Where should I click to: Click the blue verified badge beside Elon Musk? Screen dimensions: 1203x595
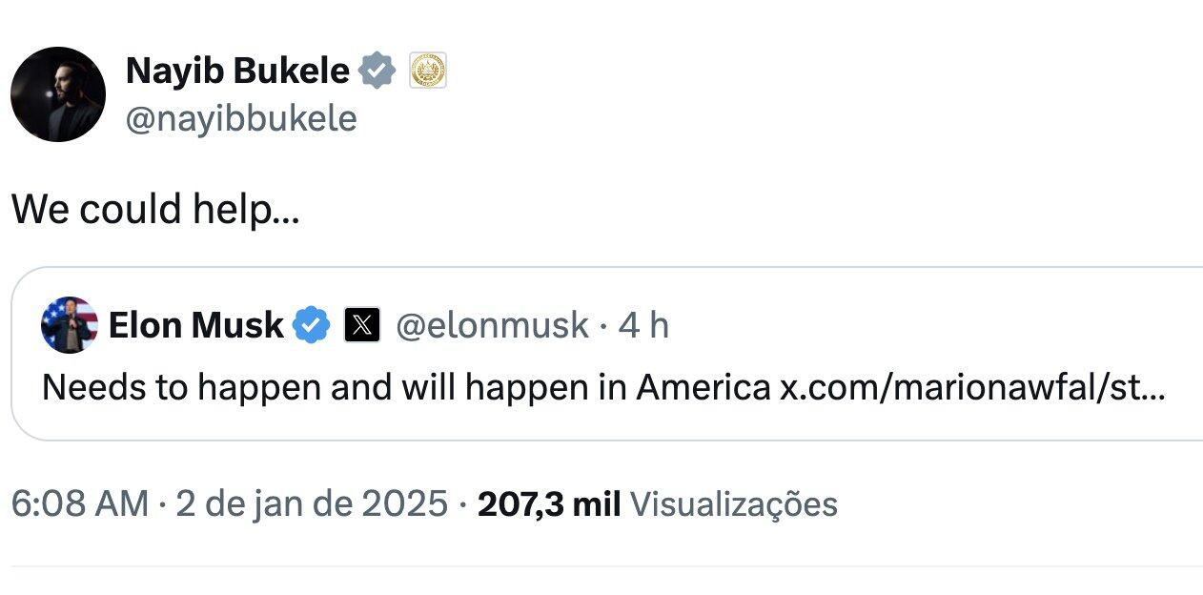coord(311,325)
